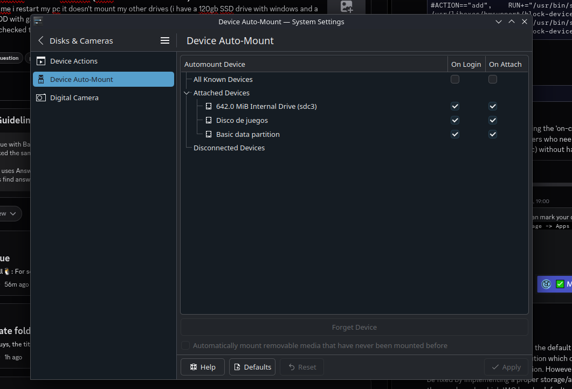572x389 pixels.
Task: Select the Attached Devices row label
Action: click(222, 93)
